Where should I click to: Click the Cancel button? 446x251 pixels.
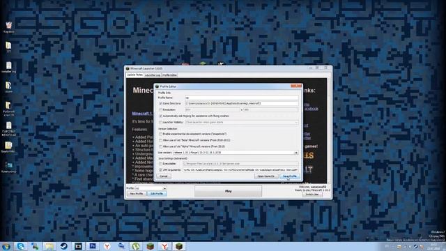164,176
